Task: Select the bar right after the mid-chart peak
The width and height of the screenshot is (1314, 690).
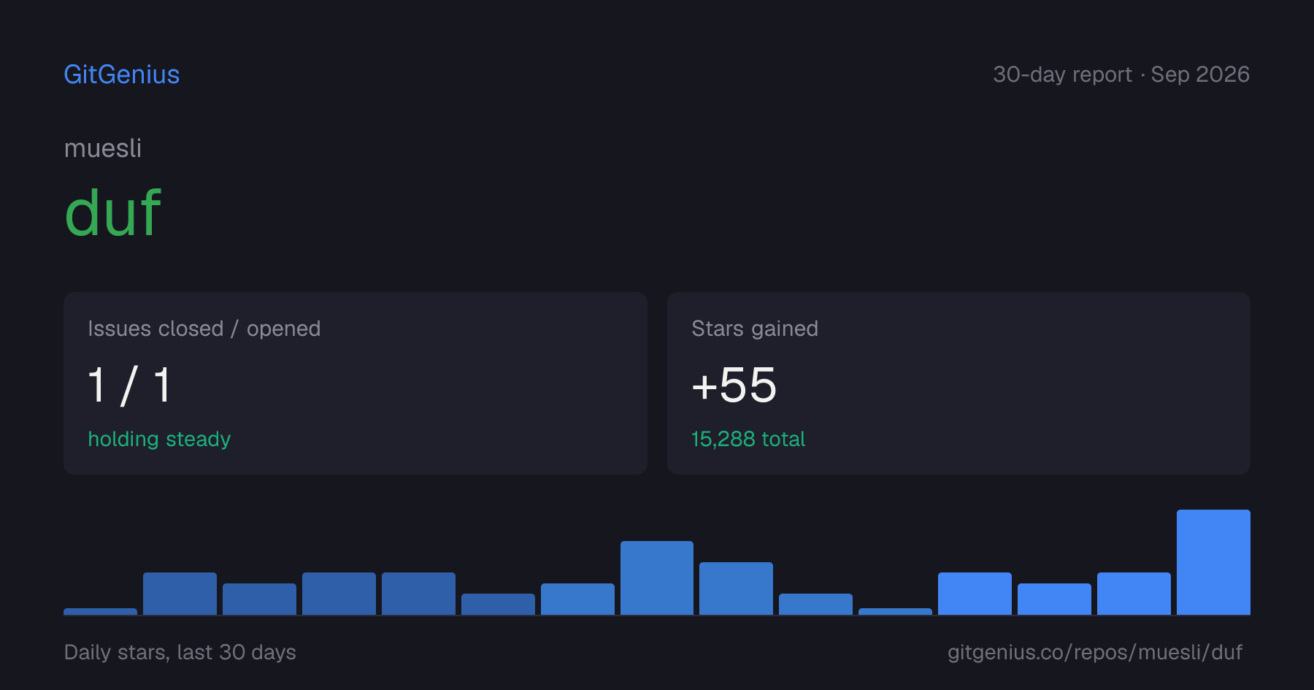Action: tap(736, 589)
